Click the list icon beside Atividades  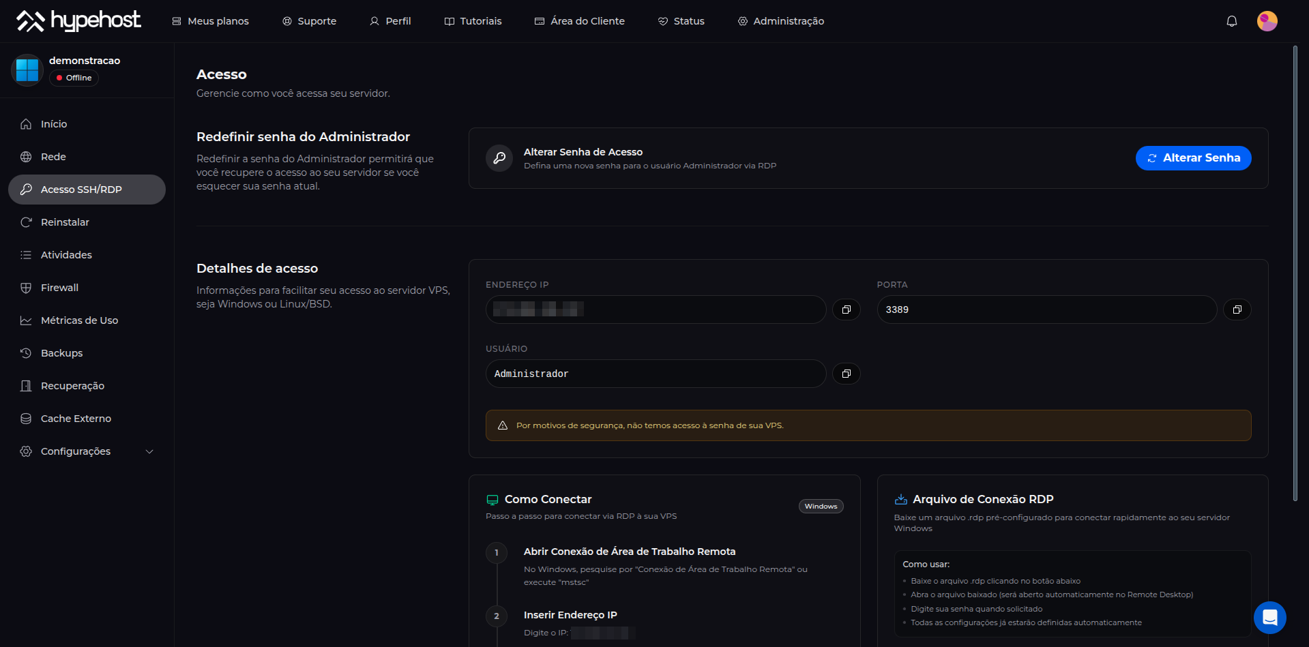26,255
